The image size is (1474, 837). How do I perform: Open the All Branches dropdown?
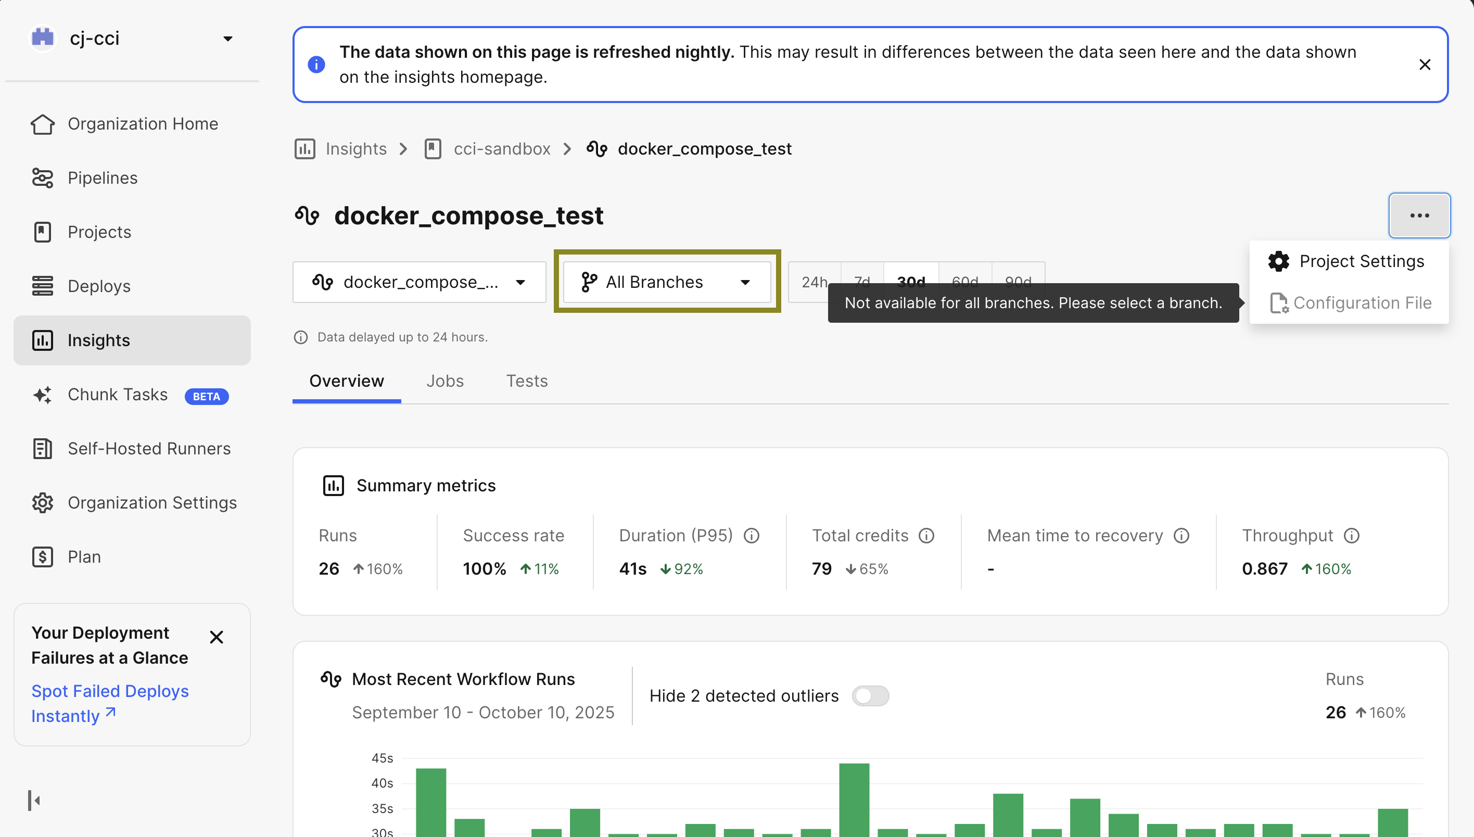tap(667, 282)
